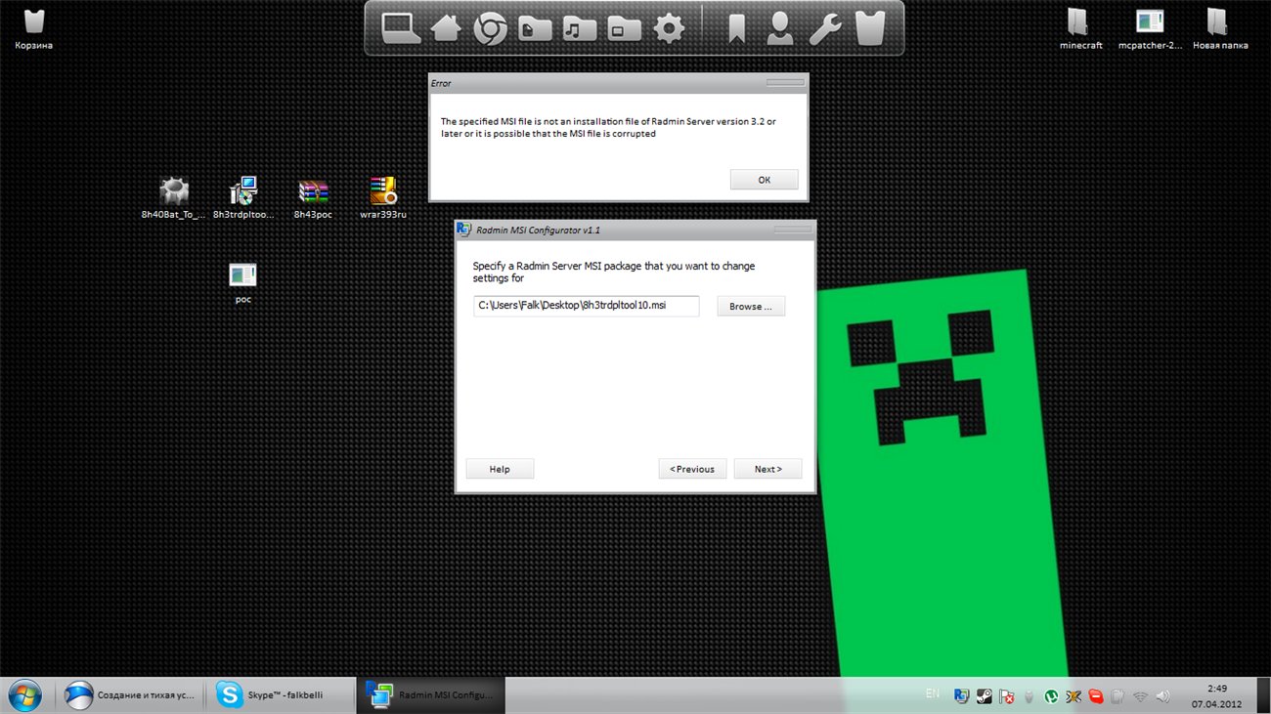
Task: Click the EN language indicator
Action: [933, 693]
